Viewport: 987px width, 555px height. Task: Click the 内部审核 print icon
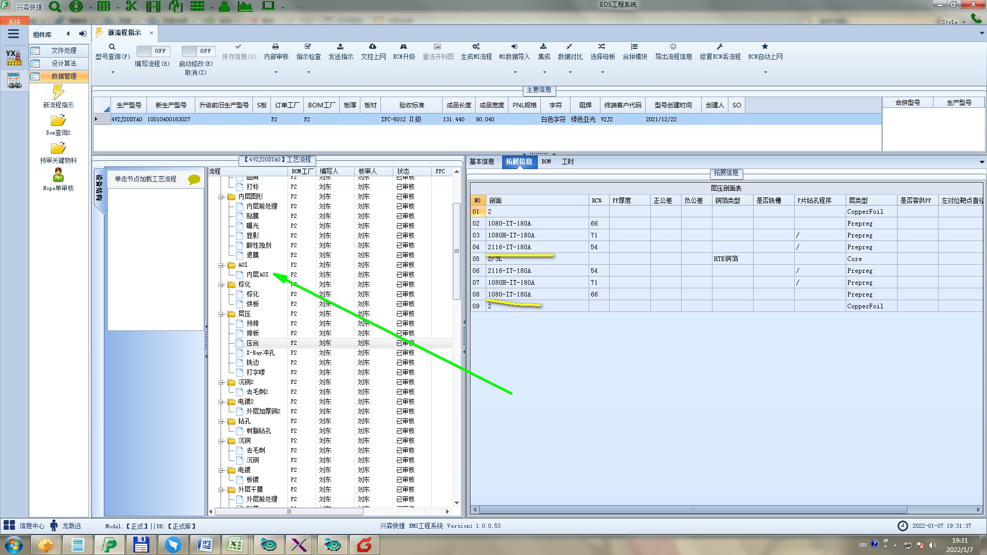click(276, 47)
